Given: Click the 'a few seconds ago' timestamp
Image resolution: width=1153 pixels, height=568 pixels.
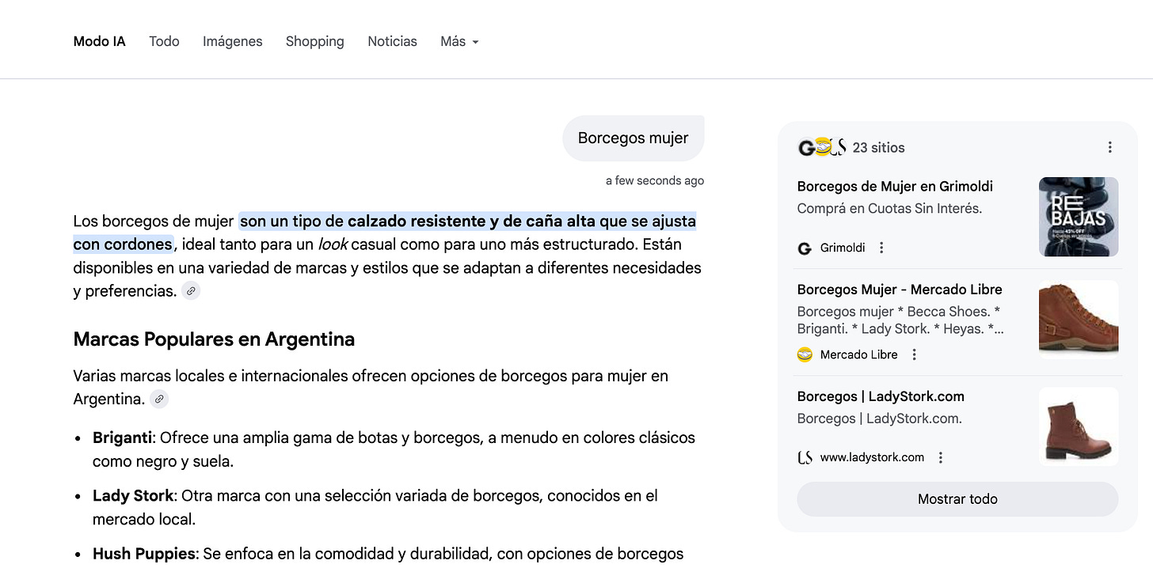Looking at the screenshot, I should [x=655, y=180].
